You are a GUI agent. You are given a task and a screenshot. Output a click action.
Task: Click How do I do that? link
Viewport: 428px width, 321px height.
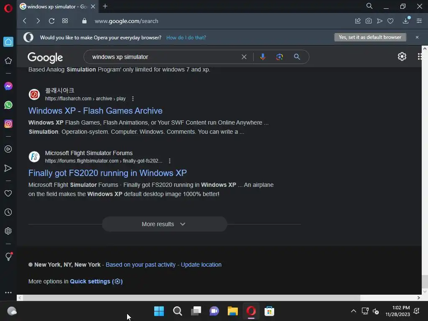click(x=186, y=37)
